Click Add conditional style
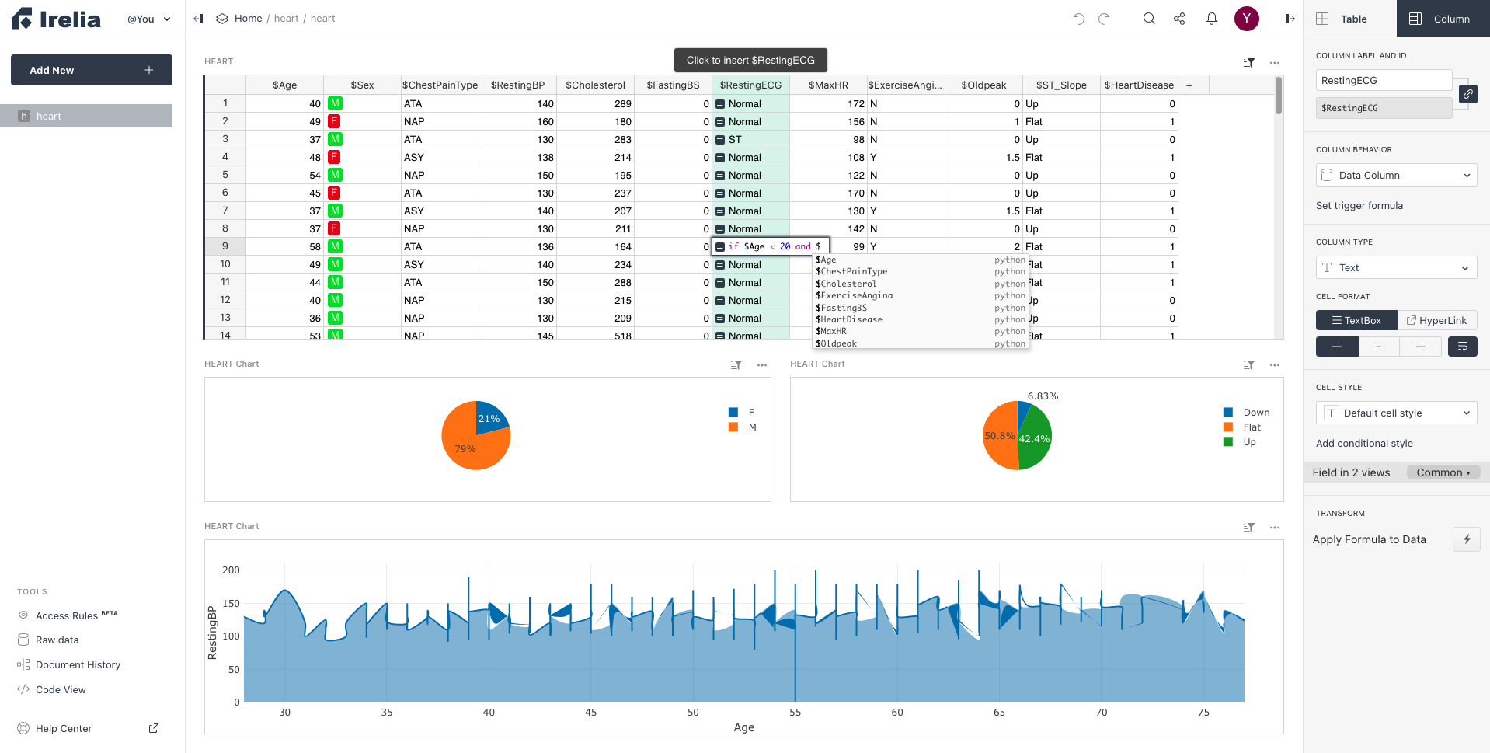Screen dimensions: 1490x753 click(1364, 444)
